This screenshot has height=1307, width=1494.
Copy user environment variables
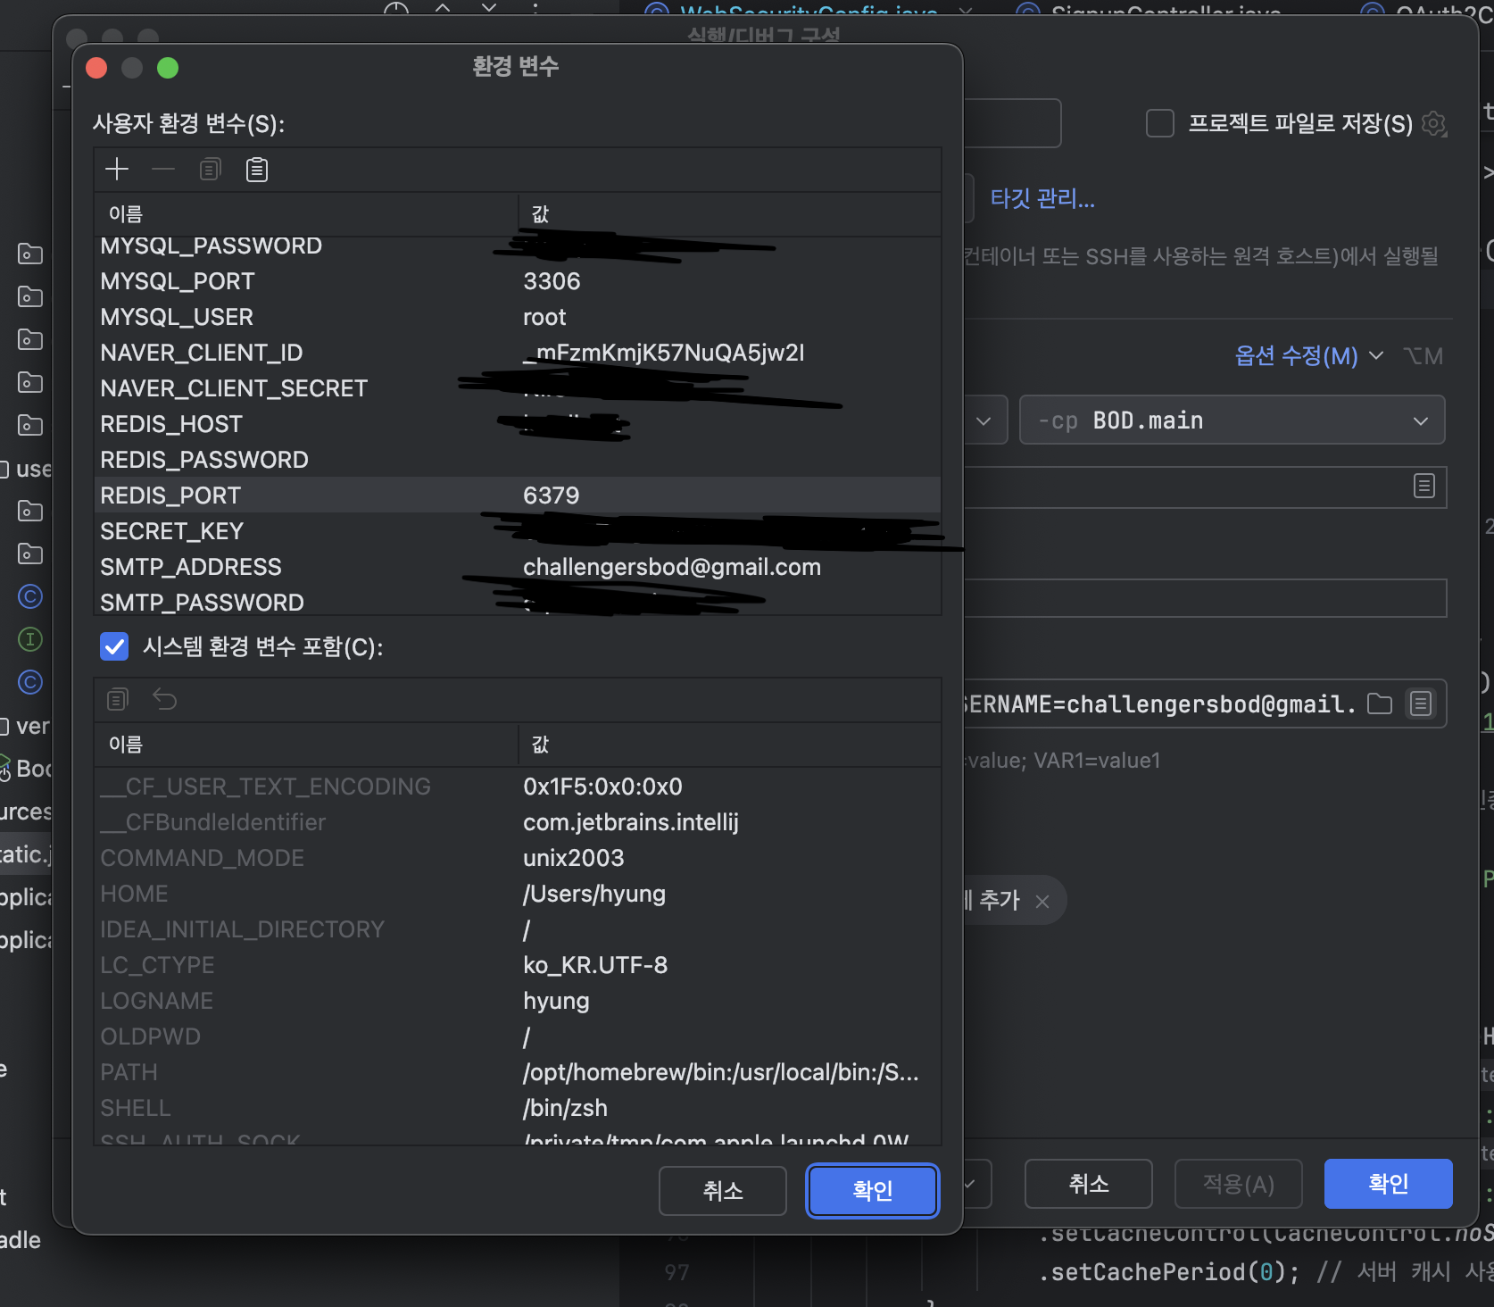[210, 169]
